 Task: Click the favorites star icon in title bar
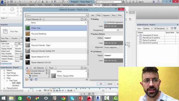point(133,2)
